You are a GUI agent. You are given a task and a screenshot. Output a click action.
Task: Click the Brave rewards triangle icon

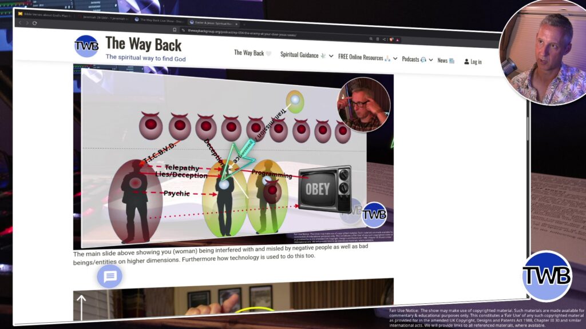point(398,39)
